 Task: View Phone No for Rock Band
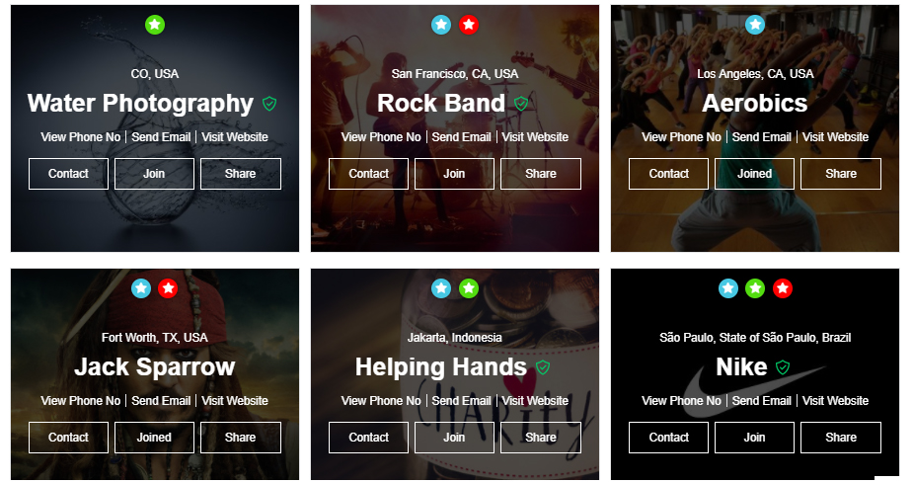coord(381,137)
